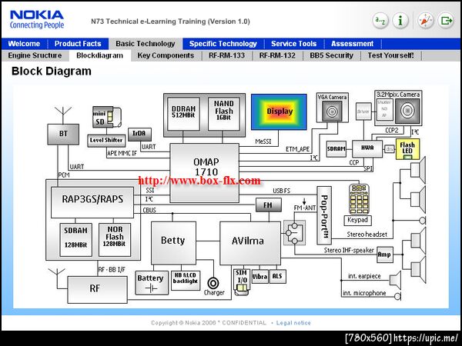This screenshot has height=346, width=462.
Task: Click the small SDRAM block near HWA
Action: 336,149
